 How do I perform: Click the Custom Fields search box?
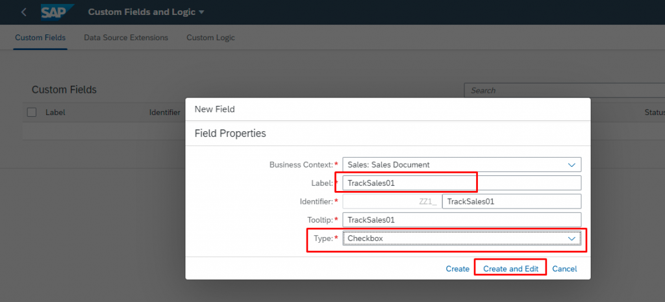click(x=564, y=90)
